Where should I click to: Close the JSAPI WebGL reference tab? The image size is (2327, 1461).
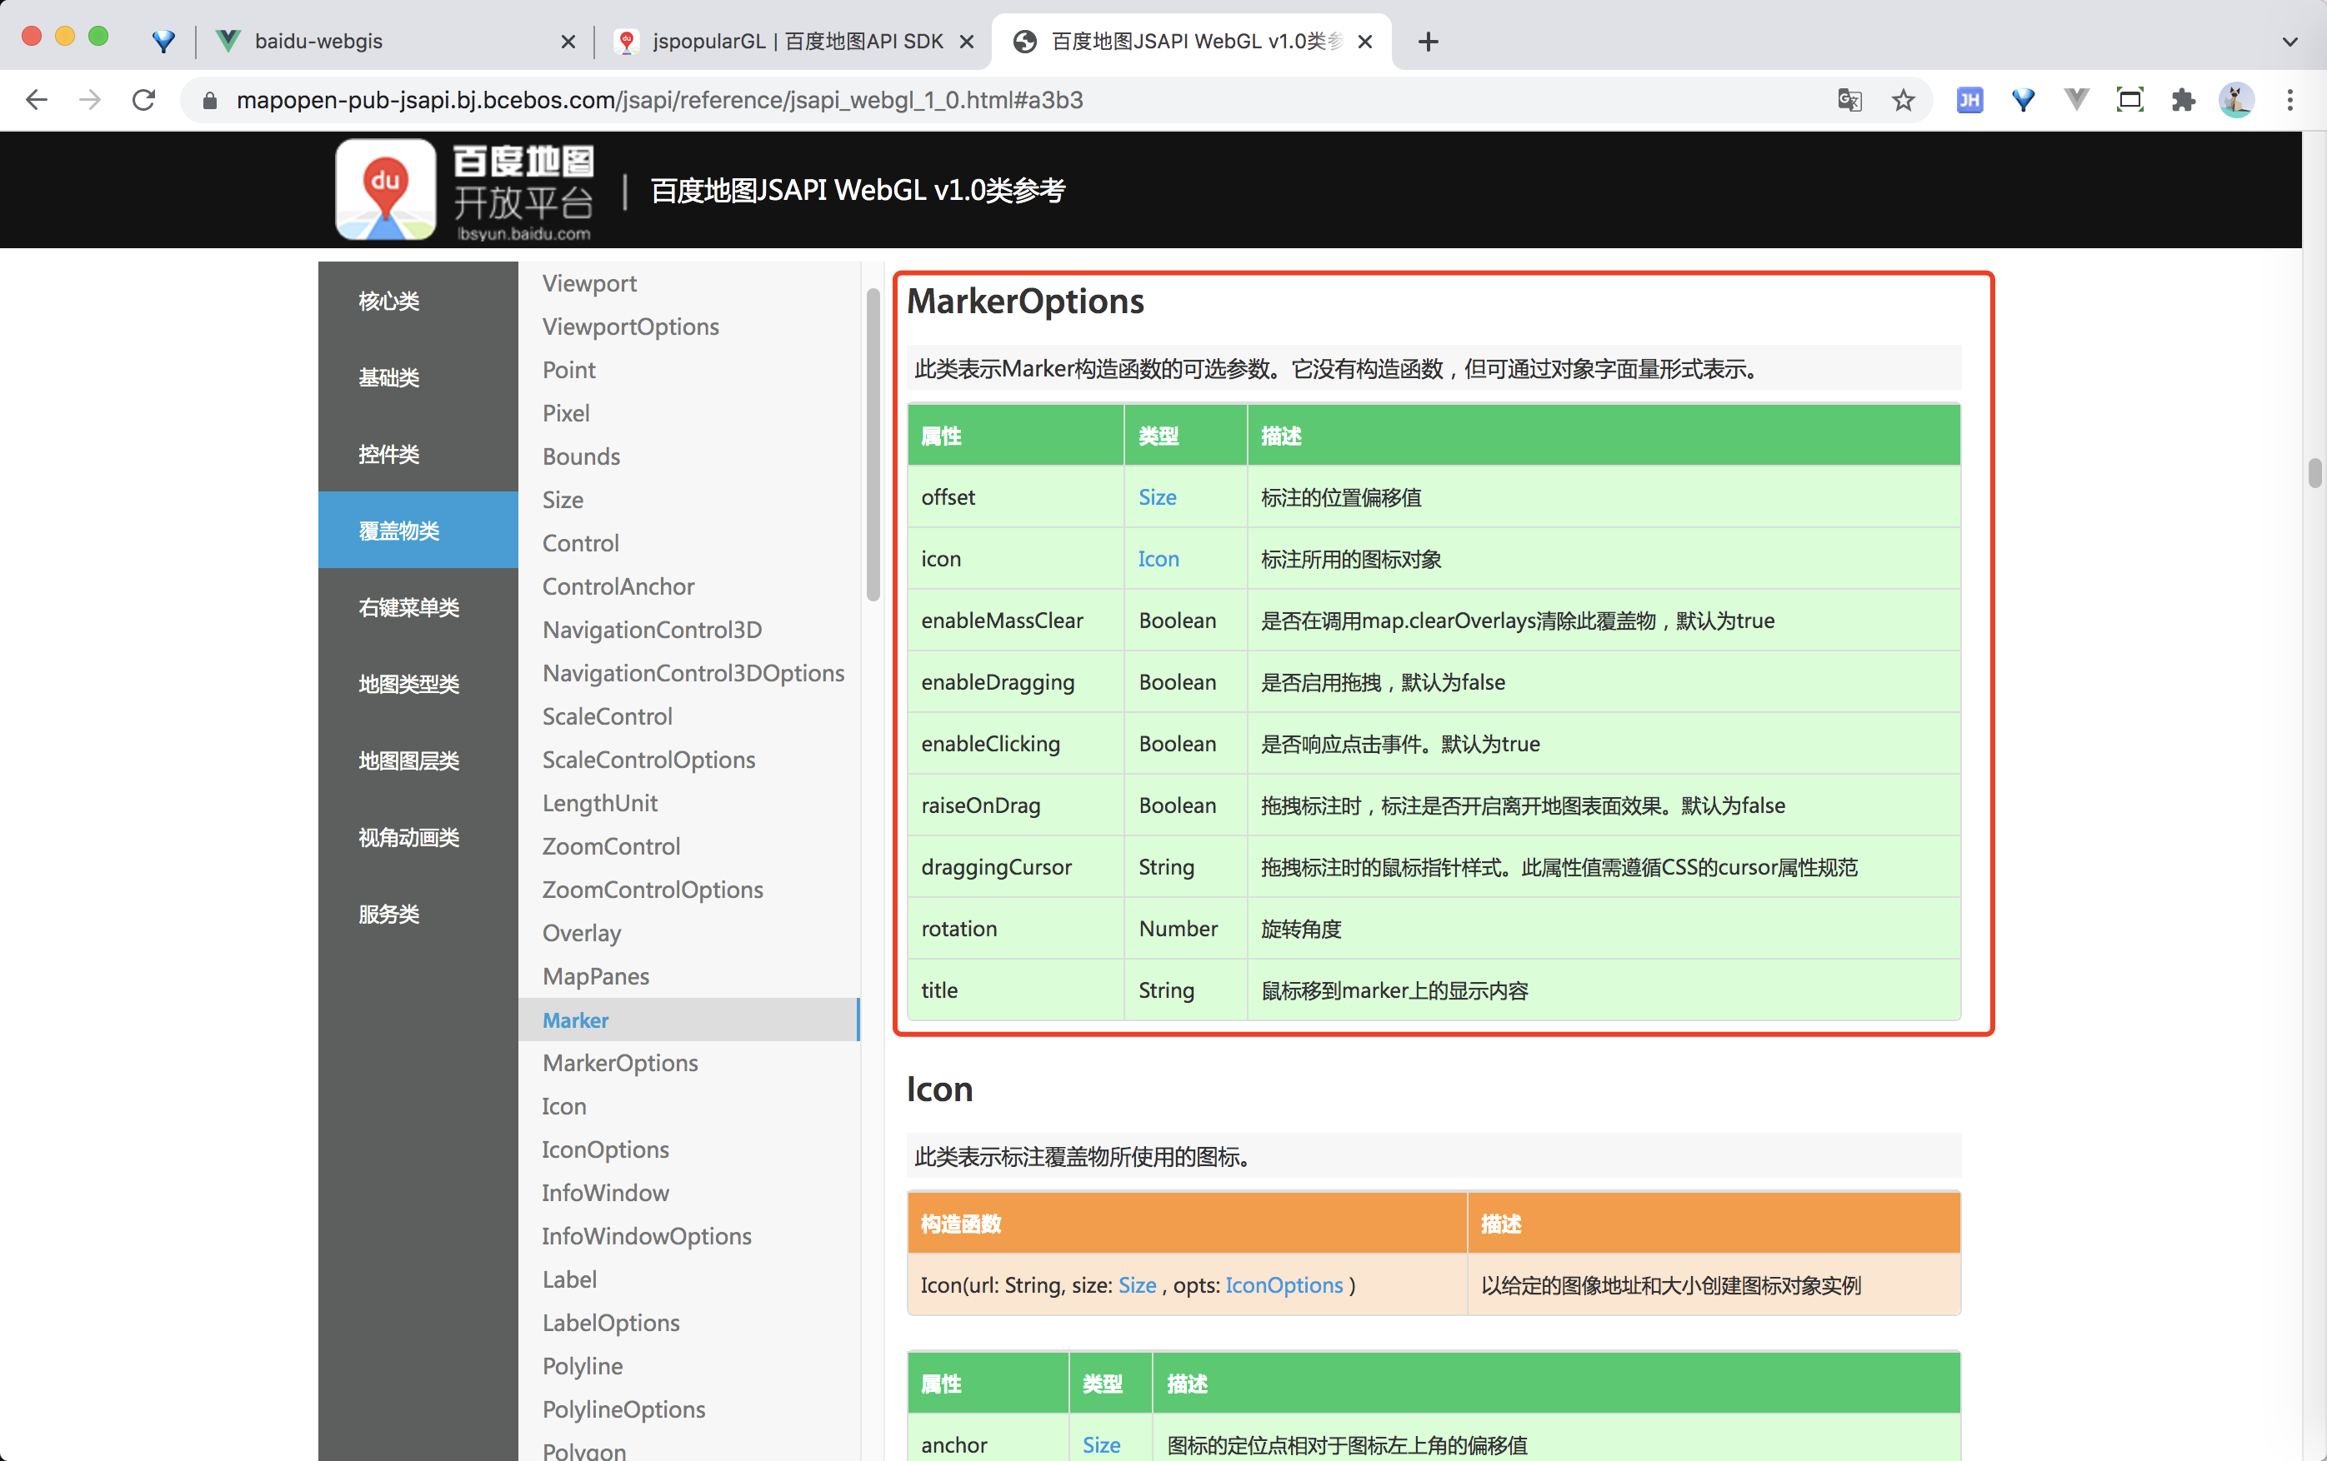coord(1364,42)
